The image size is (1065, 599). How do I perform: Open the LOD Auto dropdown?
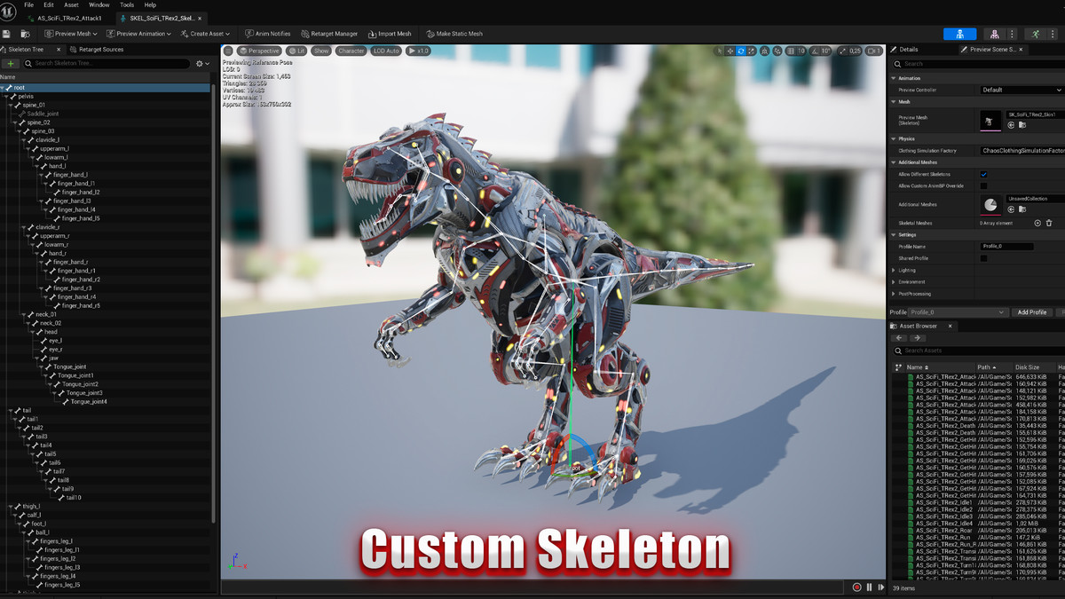point(386,51)
